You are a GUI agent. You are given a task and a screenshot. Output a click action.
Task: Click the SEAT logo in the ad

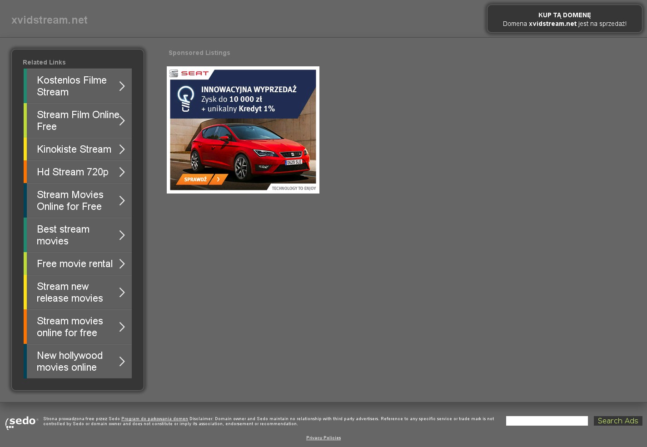[x=189, y=74]
